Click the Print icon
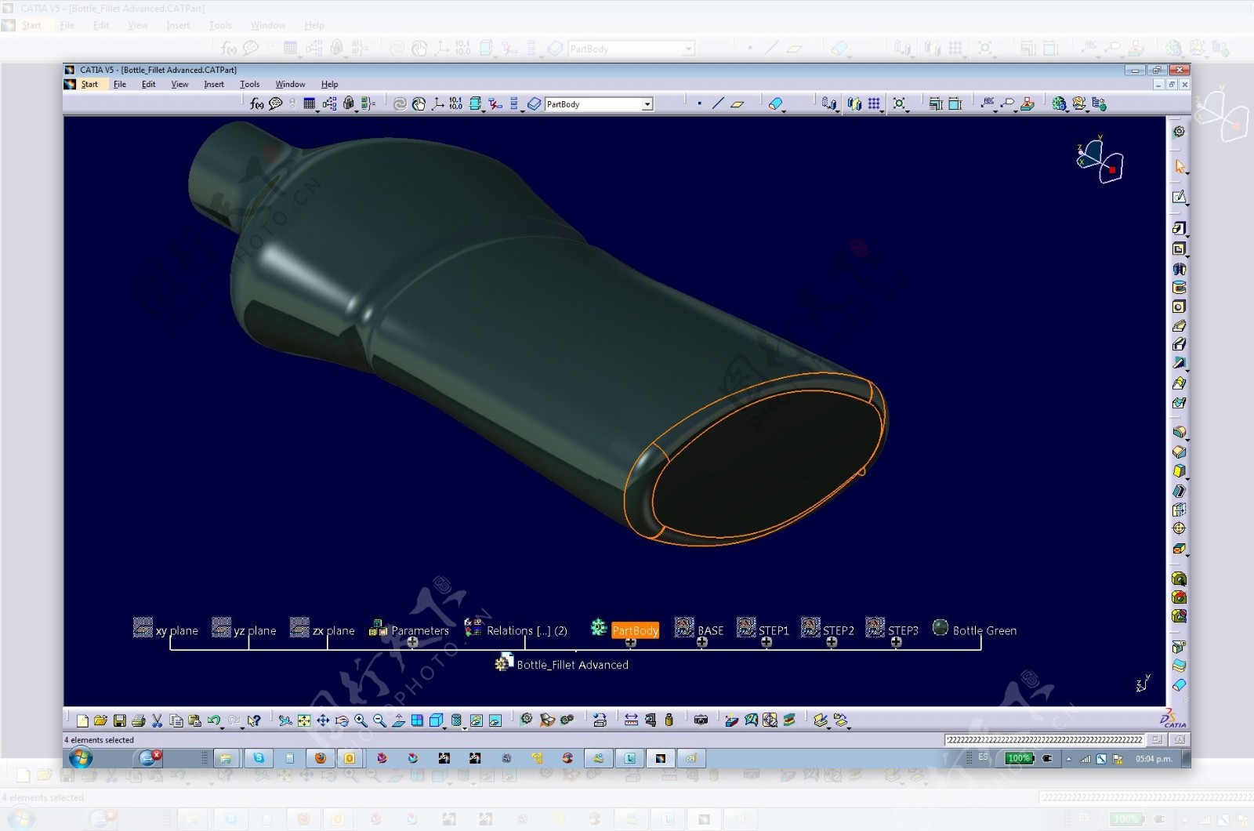 point(139,720)
